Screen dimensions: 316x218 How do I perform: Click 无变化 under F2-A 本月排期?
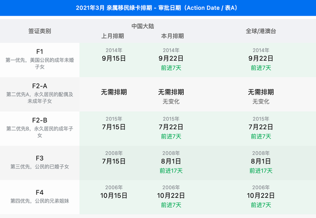[171, 101]
